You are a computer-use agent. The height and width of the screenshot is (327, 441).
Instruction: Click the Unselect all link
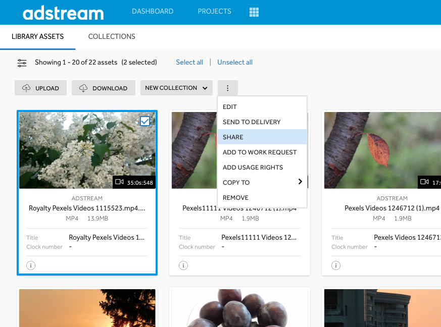coord(235,63)
